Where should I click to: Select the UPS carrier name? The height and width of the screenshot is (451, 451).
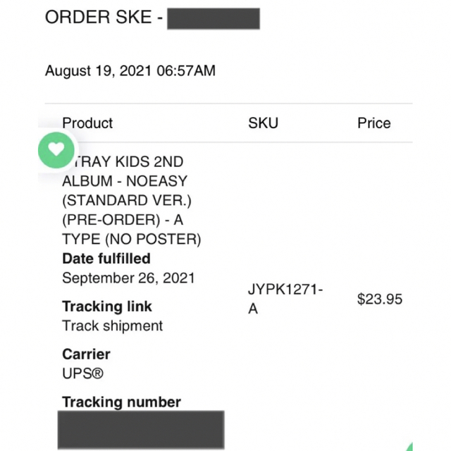coord(83,373)
